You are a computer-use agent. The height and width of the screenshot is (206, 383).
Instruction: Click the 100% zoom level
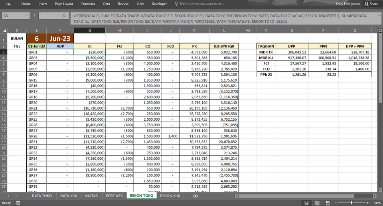[x=377, y=203]
